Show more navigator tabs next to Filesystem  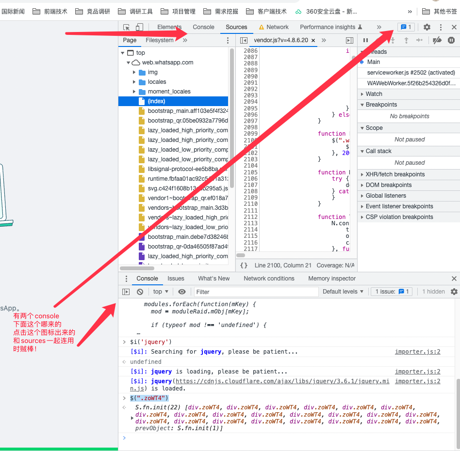coord(185,40)
